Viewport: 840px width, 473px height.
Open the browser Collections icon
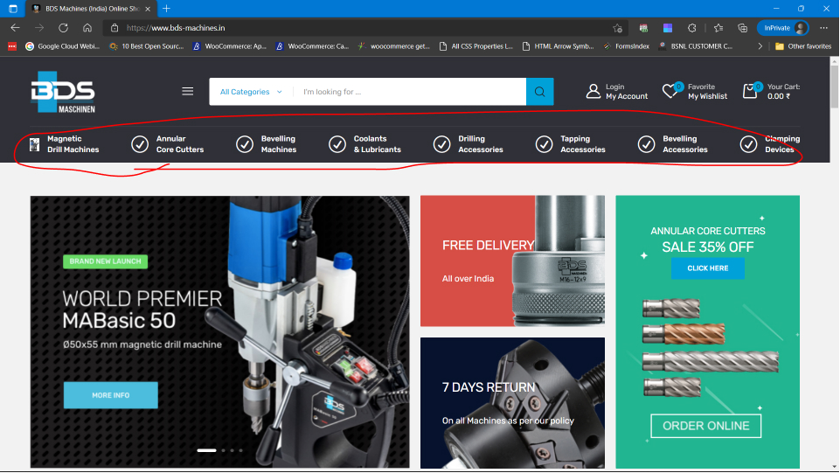(742, 28)
